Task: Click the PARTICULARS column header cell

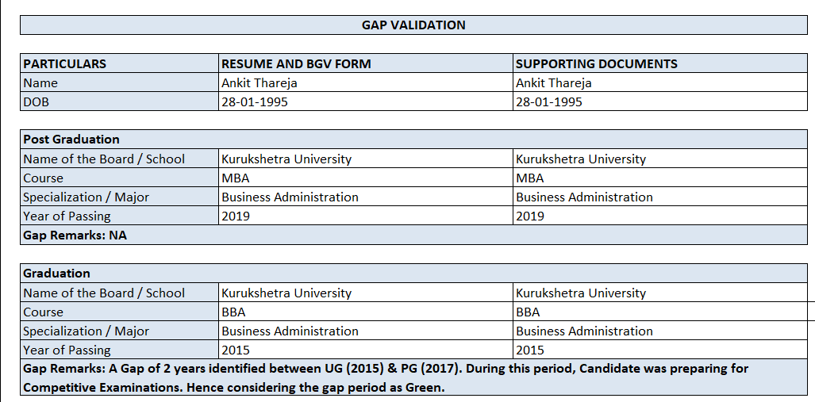Action: pos(120,63)
